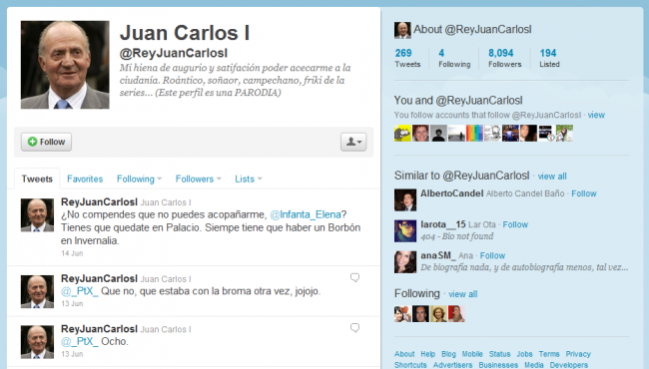The image size is (649, 369).
Task: Expand the Lists tab dropdown
Action: pos(249,179)
